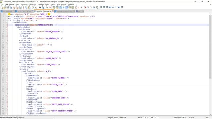This screenshot has height=119, width=212.
Task: Collapse the xsl:for-each fold on line 6
Action: coord(7,25)
